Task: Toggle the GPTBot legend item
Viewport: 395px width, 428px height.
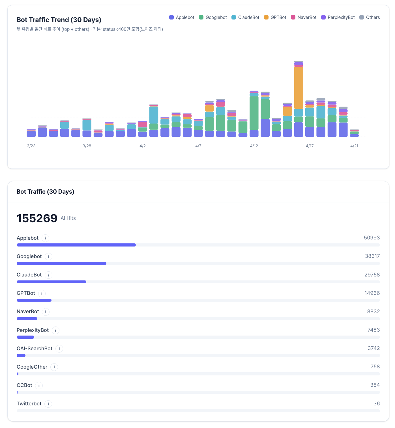Action: tap(275, 17)
